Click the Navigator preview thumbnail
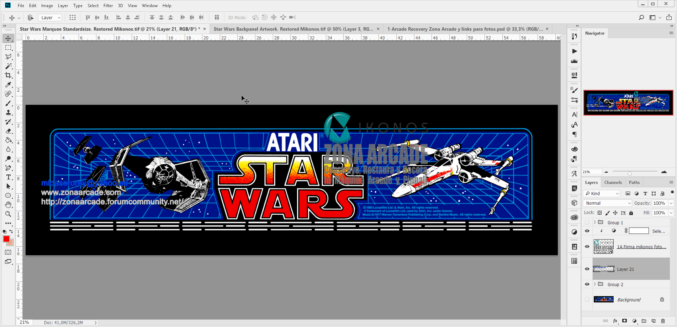Viewport: 677px width, 327px height. click(x=628, y=103)
